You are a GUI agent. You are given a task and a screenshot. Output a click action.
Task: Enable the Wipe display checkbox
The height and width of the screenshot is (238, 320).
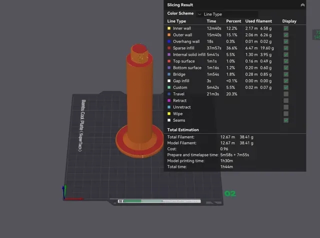click(x=286, y=114)
